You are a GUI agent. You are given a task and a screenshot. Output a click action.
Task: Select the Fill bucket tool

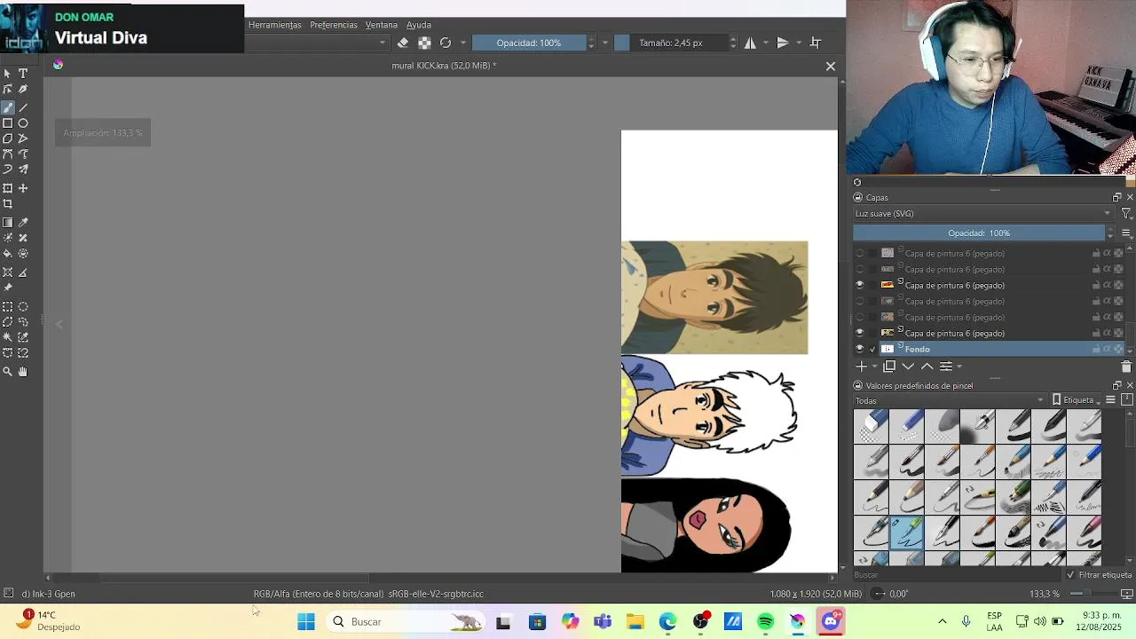pos(8,254)
